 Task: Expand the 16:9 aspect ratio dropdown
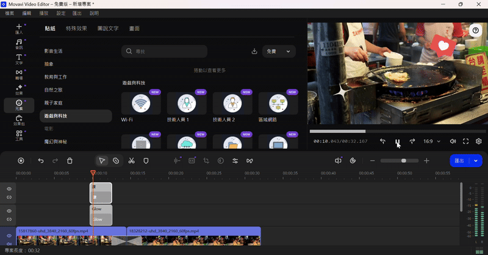431,141
